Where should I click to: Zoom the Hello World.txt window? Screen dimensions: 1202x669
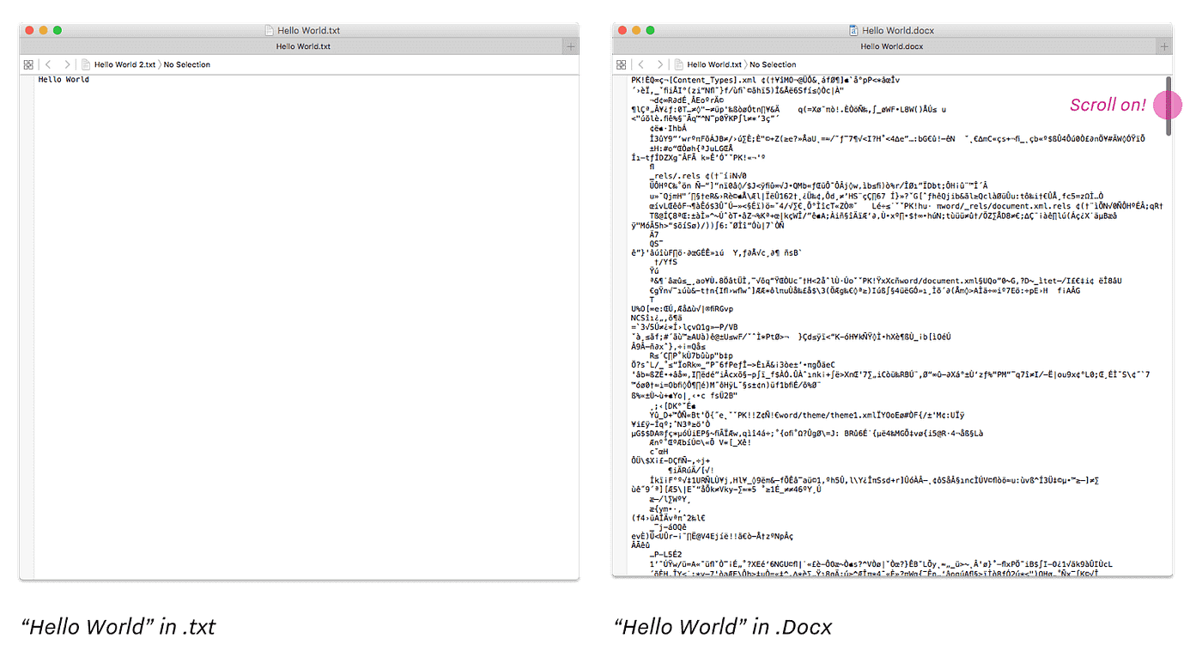pyautogui.click(x=58, y=30)
